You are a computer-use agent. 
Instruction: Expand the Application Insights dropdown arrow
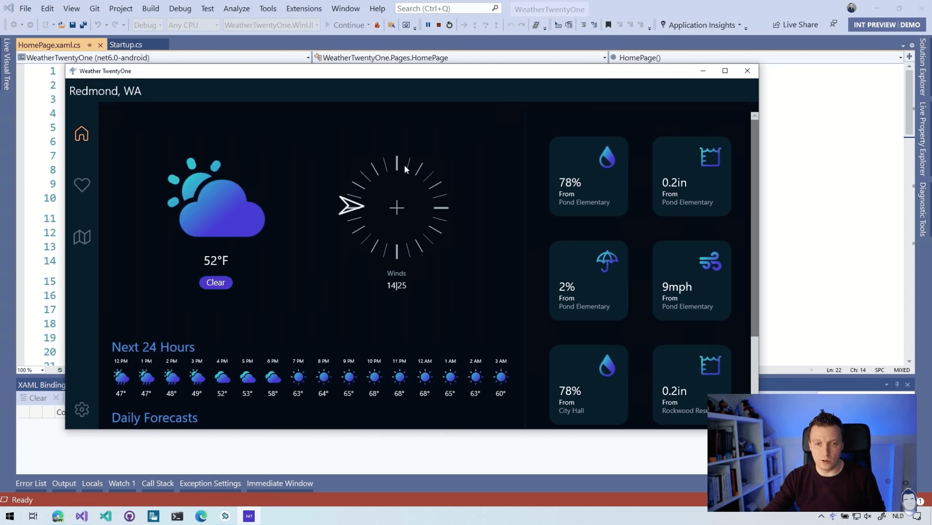739,25
